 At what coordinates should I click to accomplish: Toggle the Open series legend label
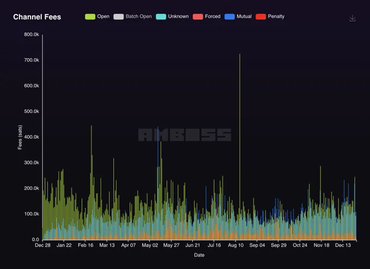coord(103,16)
